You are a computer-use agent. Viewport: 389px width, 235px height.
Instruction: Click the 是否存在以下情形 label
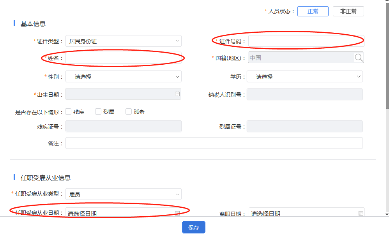coord(39,112)
